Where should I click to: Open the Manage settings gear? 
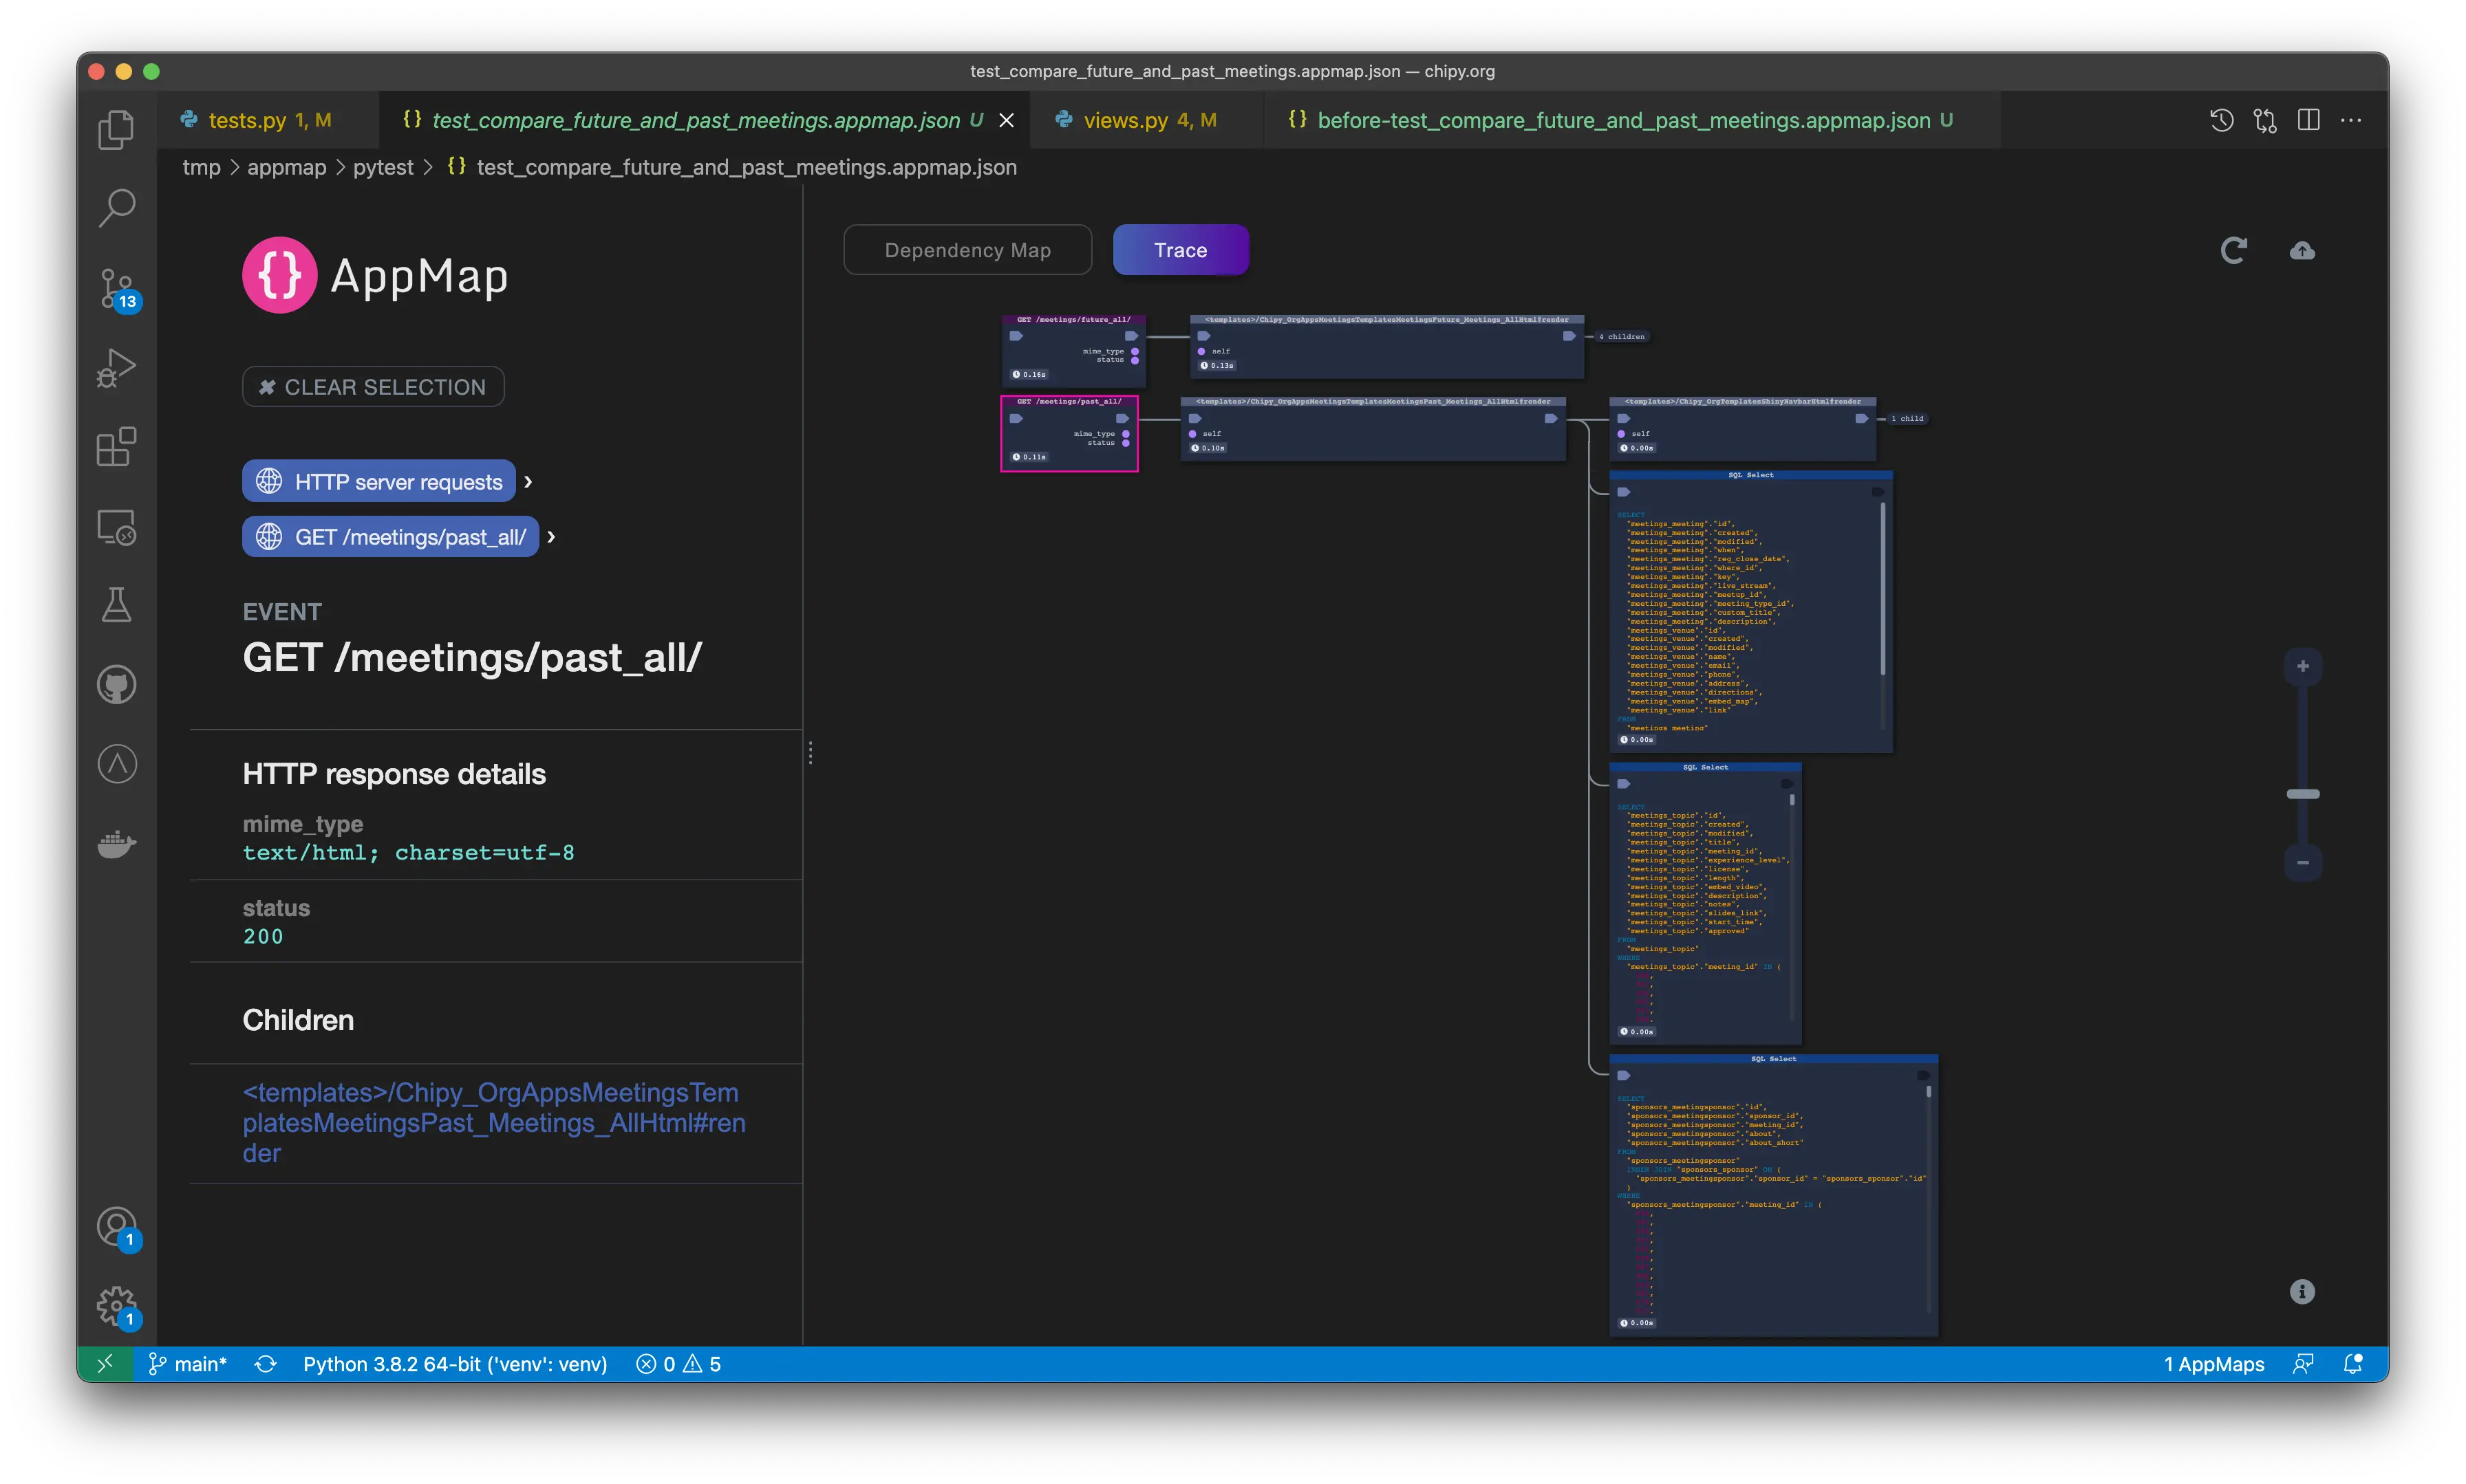click(x=116, y=1305)
